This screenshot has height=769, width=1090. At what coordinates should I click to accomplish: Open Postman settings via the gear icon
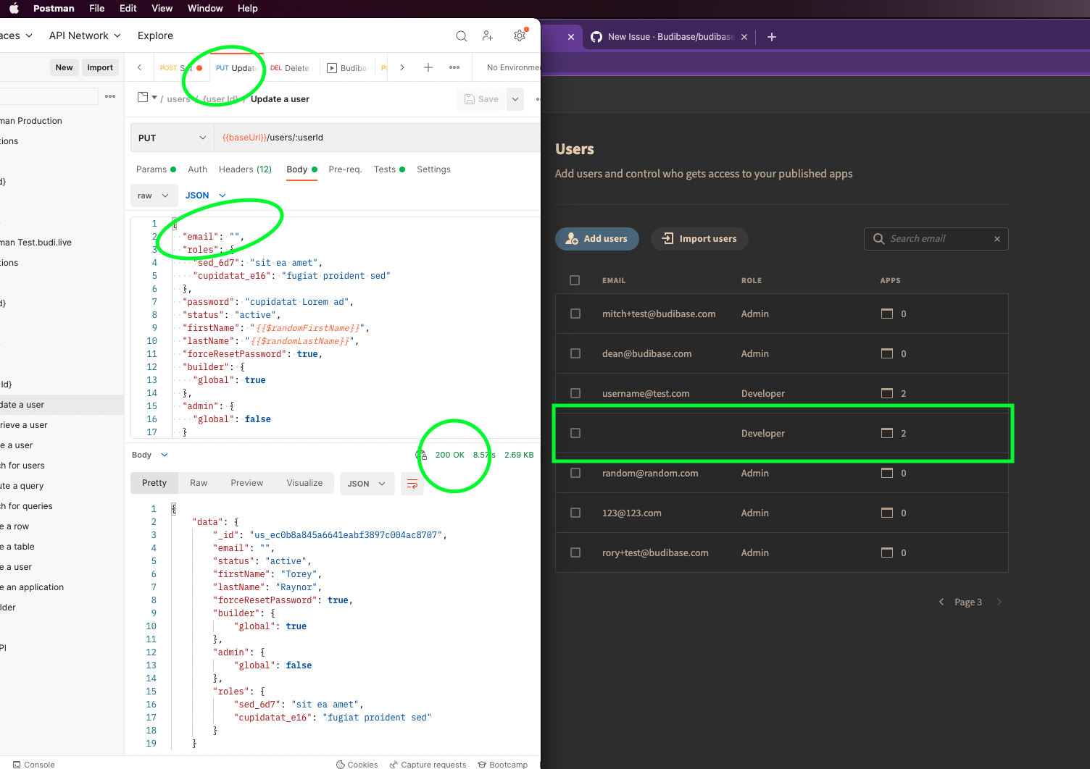[520, 35]
